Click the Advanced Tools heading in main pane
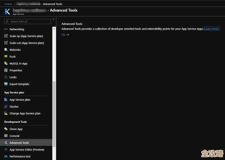Viewport: 225px width, 160px height. point(72,24)
